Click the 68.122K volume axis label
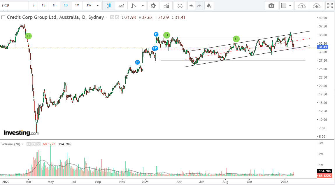 [325, 176]
